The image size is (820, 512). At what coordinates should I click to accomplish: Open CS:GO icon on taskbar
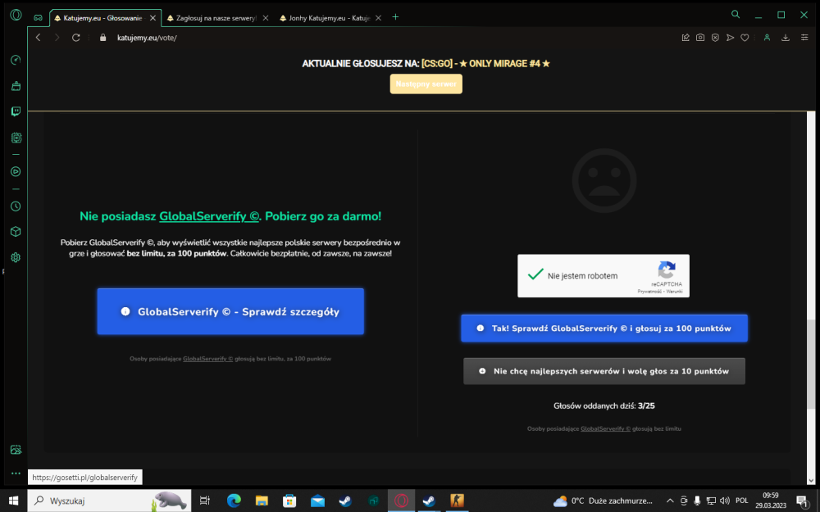tap(457, 501)
